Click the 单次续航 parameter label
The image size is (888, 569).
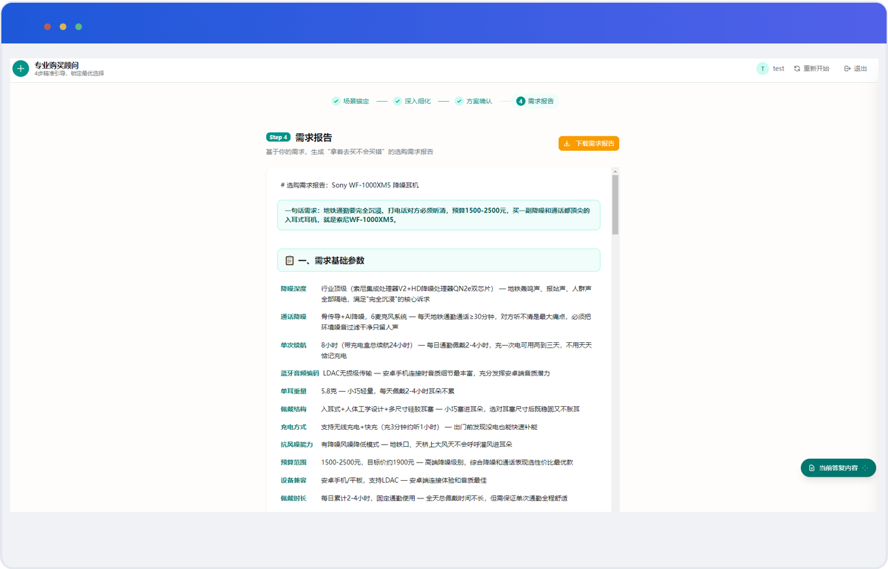(x=293, y=345)
